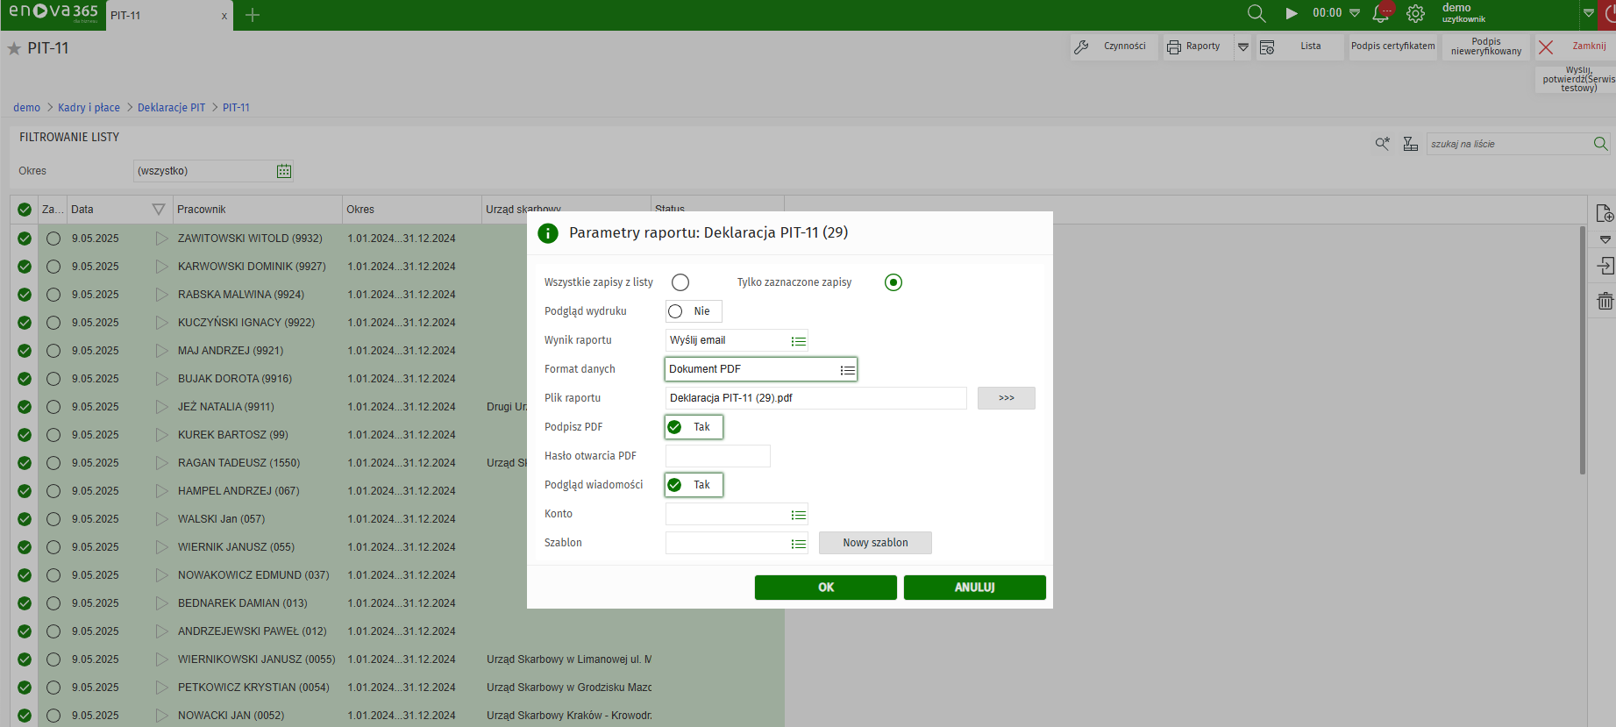
Task: Open the 'Format danych' dropdown list
Action: [847, 370]
